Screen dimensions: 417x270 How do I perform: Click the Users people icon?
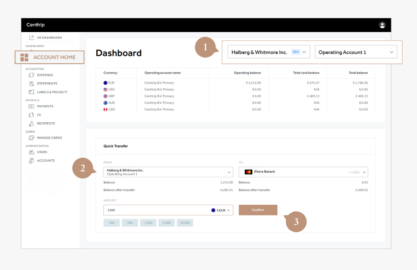(31, 152)
